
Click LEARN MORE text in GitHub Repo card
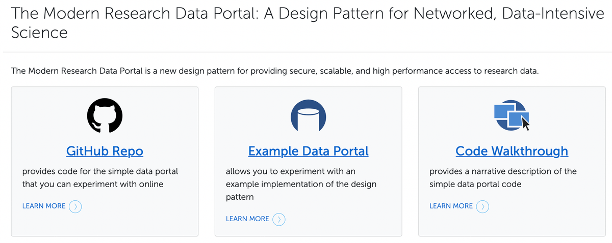coord(44,206)
